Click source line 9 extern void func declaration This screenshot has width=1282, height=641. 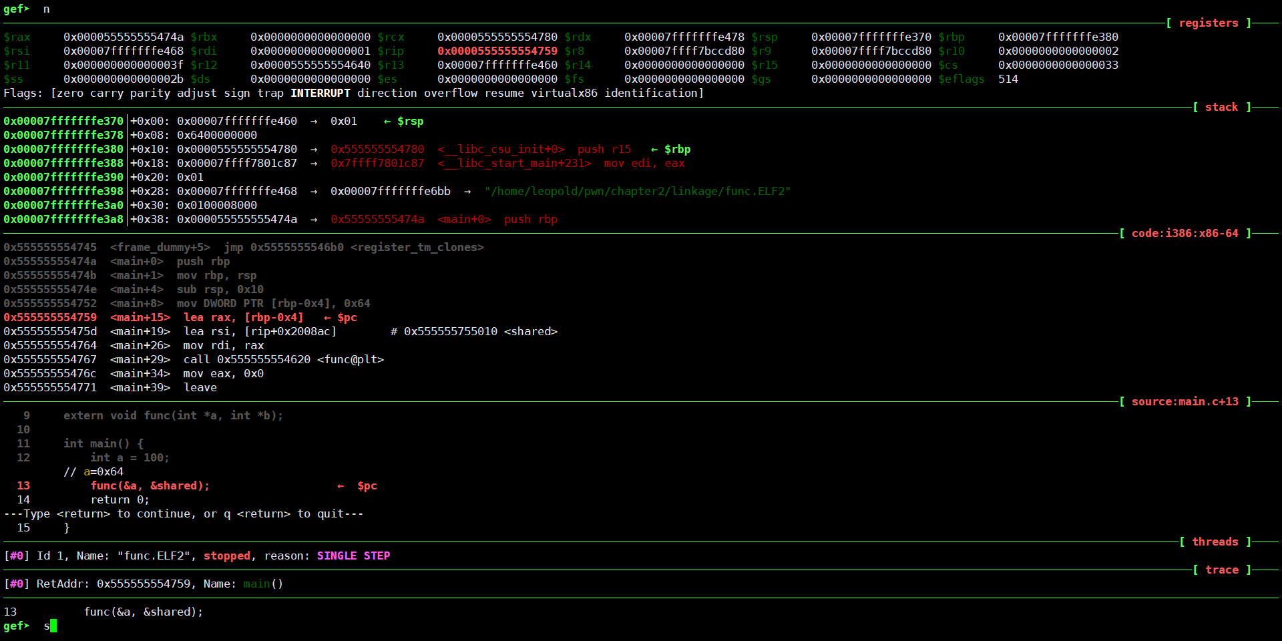coord(154,415)
